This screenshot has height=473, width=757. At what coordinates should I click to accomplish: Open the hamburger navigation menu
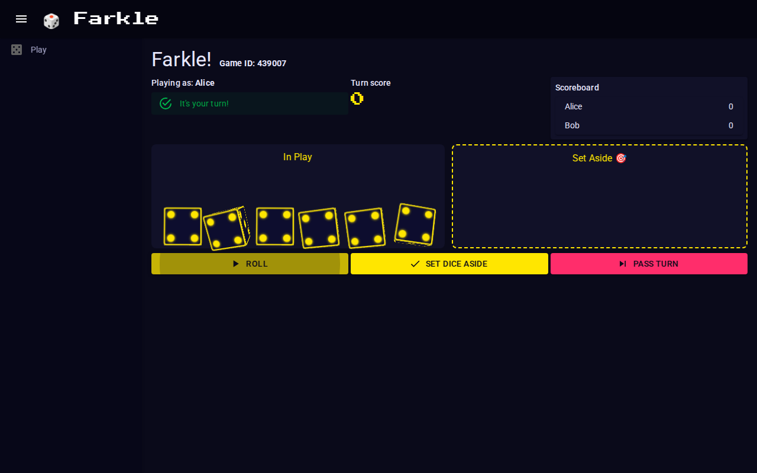(21, 19)
